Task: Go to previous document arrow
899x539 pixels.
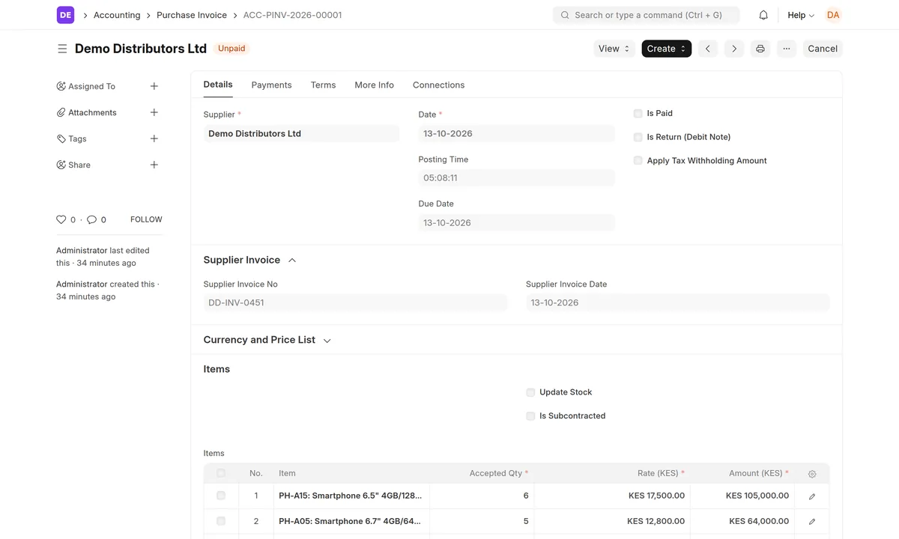Action: click(708, 49)
